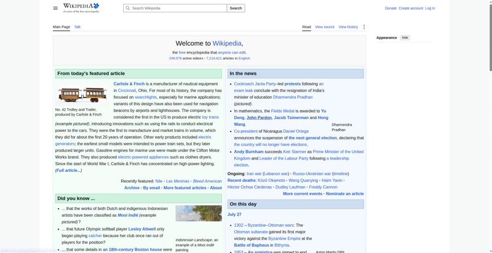This screenshot has width=492, height=253.
Task: Open the Battle of Bapheus link
Action: click(x=252, y=245)
